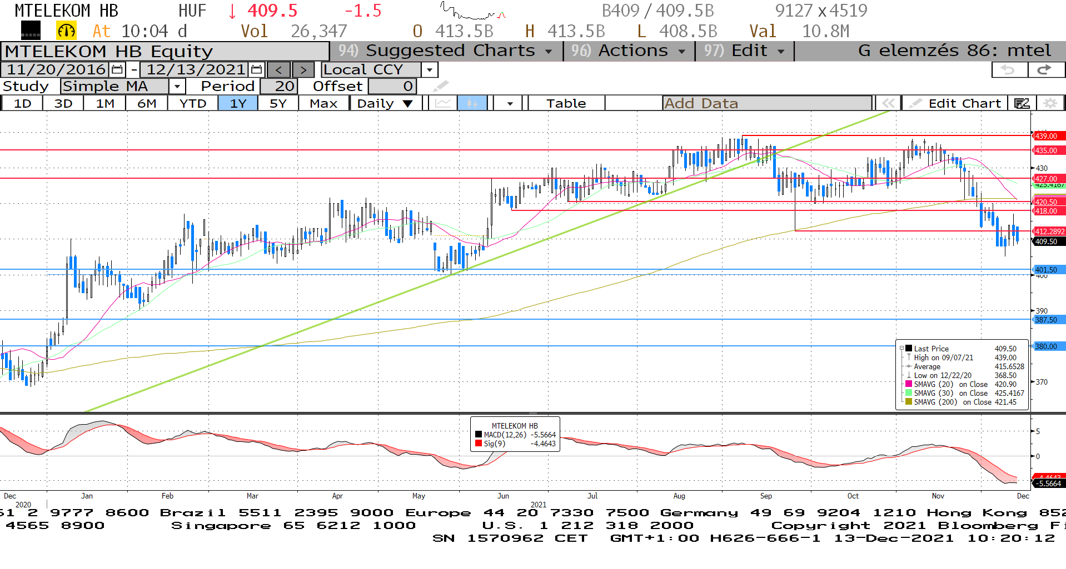The height and width of the screenshot is (569, 1066).
Task: Click the 409.50 last price axis label
Action: click(1049, 241)
